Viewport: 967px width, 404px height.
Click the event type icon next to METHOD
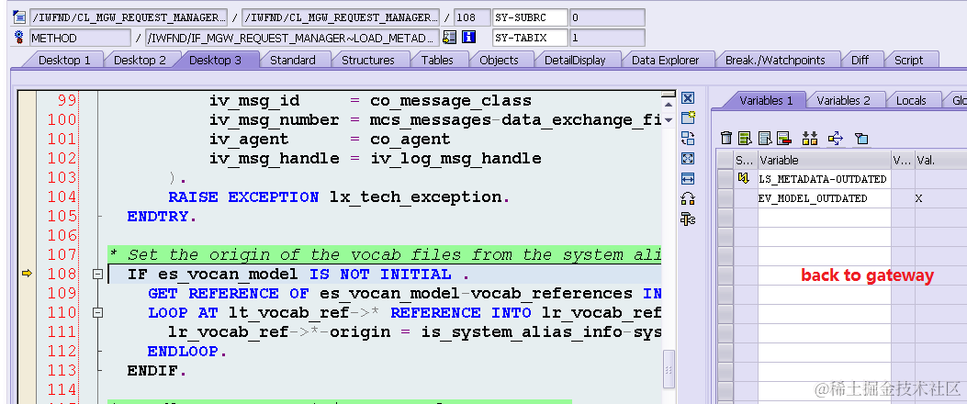point(19,37)
